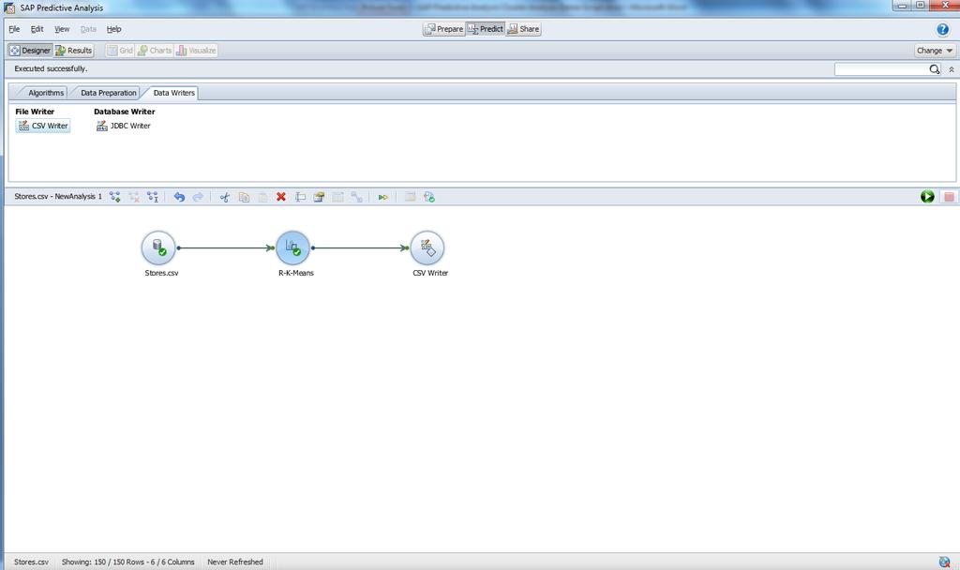The image size is (960, 570).
Task: Click the Database Writer heading
Action: pyautogui.click(x=125, y=112)
